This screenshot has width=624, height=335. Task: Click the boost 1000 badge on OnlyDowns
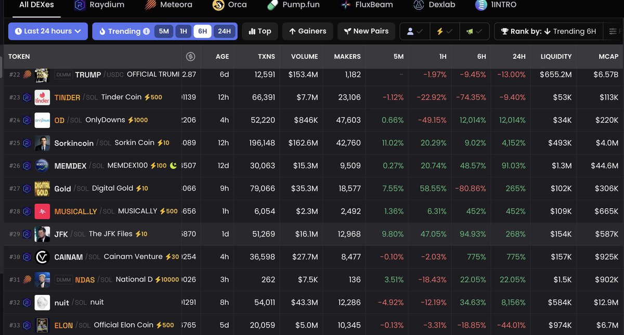click(x=138, y=120)
